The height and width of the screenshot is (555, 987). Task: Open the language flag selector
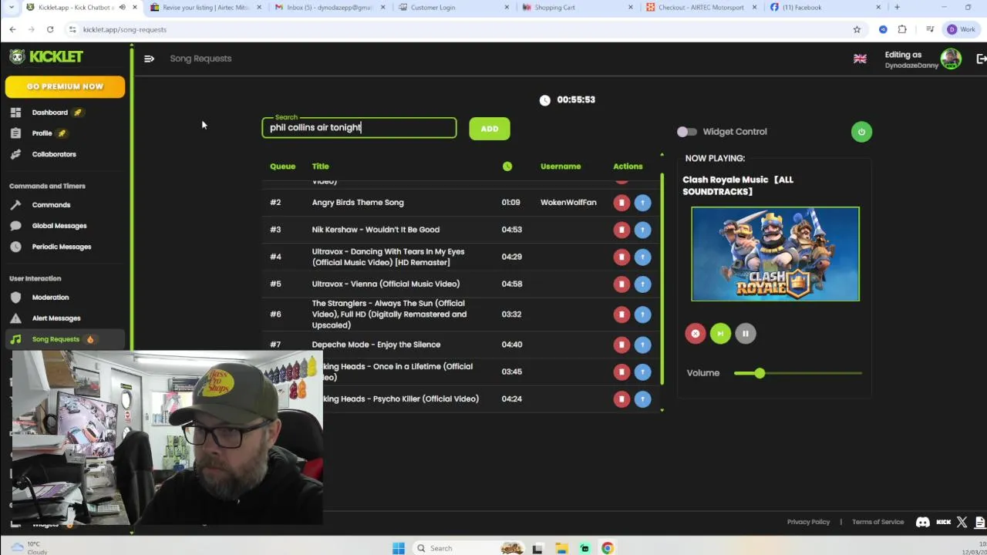click(x=860, y=59)
